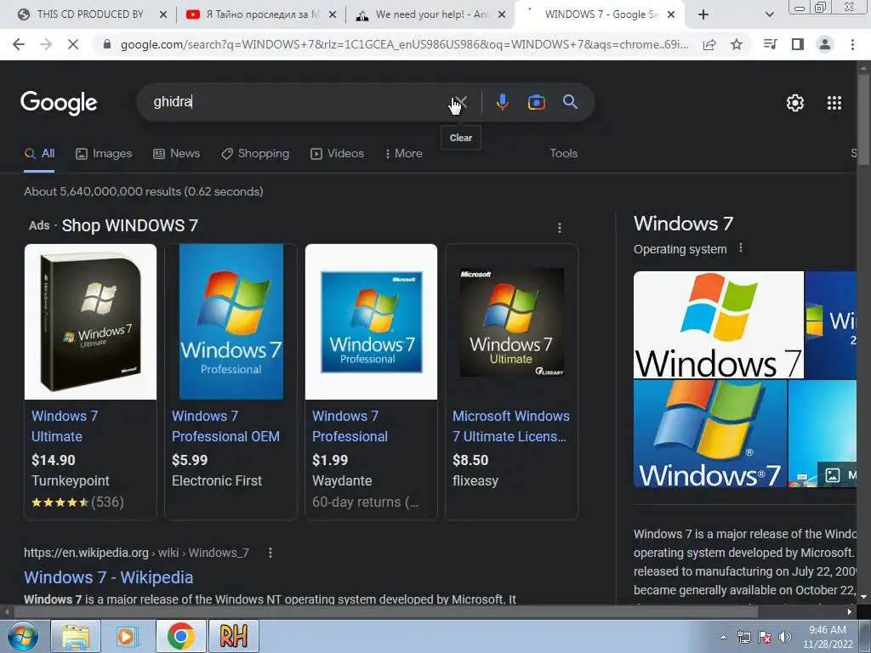This screenshot has width=871, height=653.
Task: Open Wikipedia result three-dot menu
Action: 270,553
